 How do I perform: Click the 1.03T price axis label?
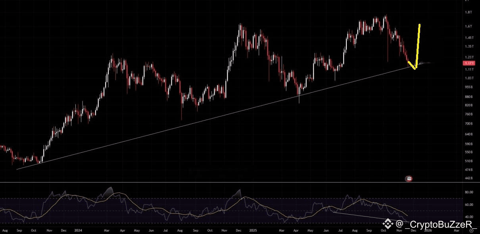coord(469,78)
